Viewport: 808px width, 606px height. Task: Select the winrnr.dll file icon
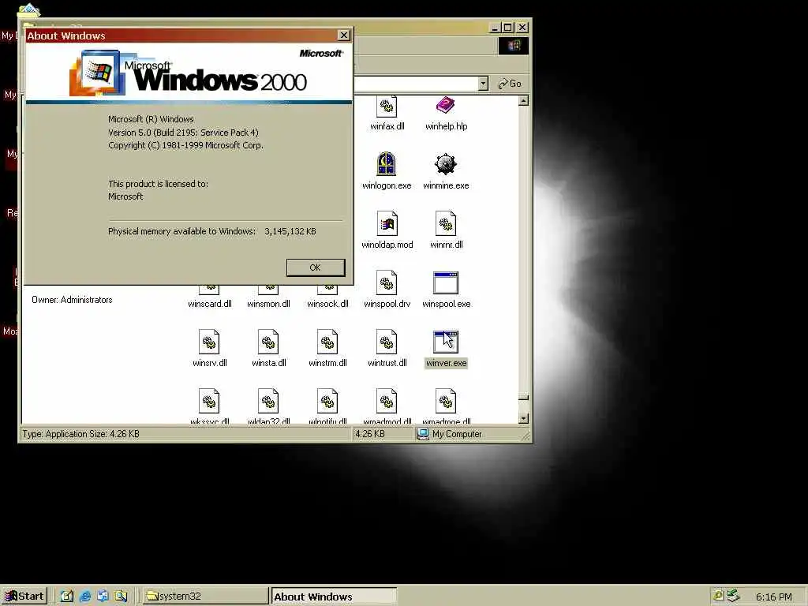(446, 223)
